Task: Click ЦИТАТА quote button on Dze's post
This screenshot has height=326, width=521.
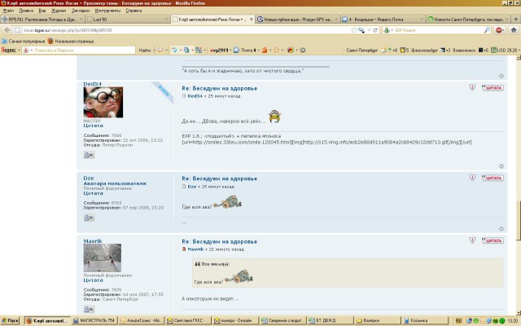Action: click(493, 178)
